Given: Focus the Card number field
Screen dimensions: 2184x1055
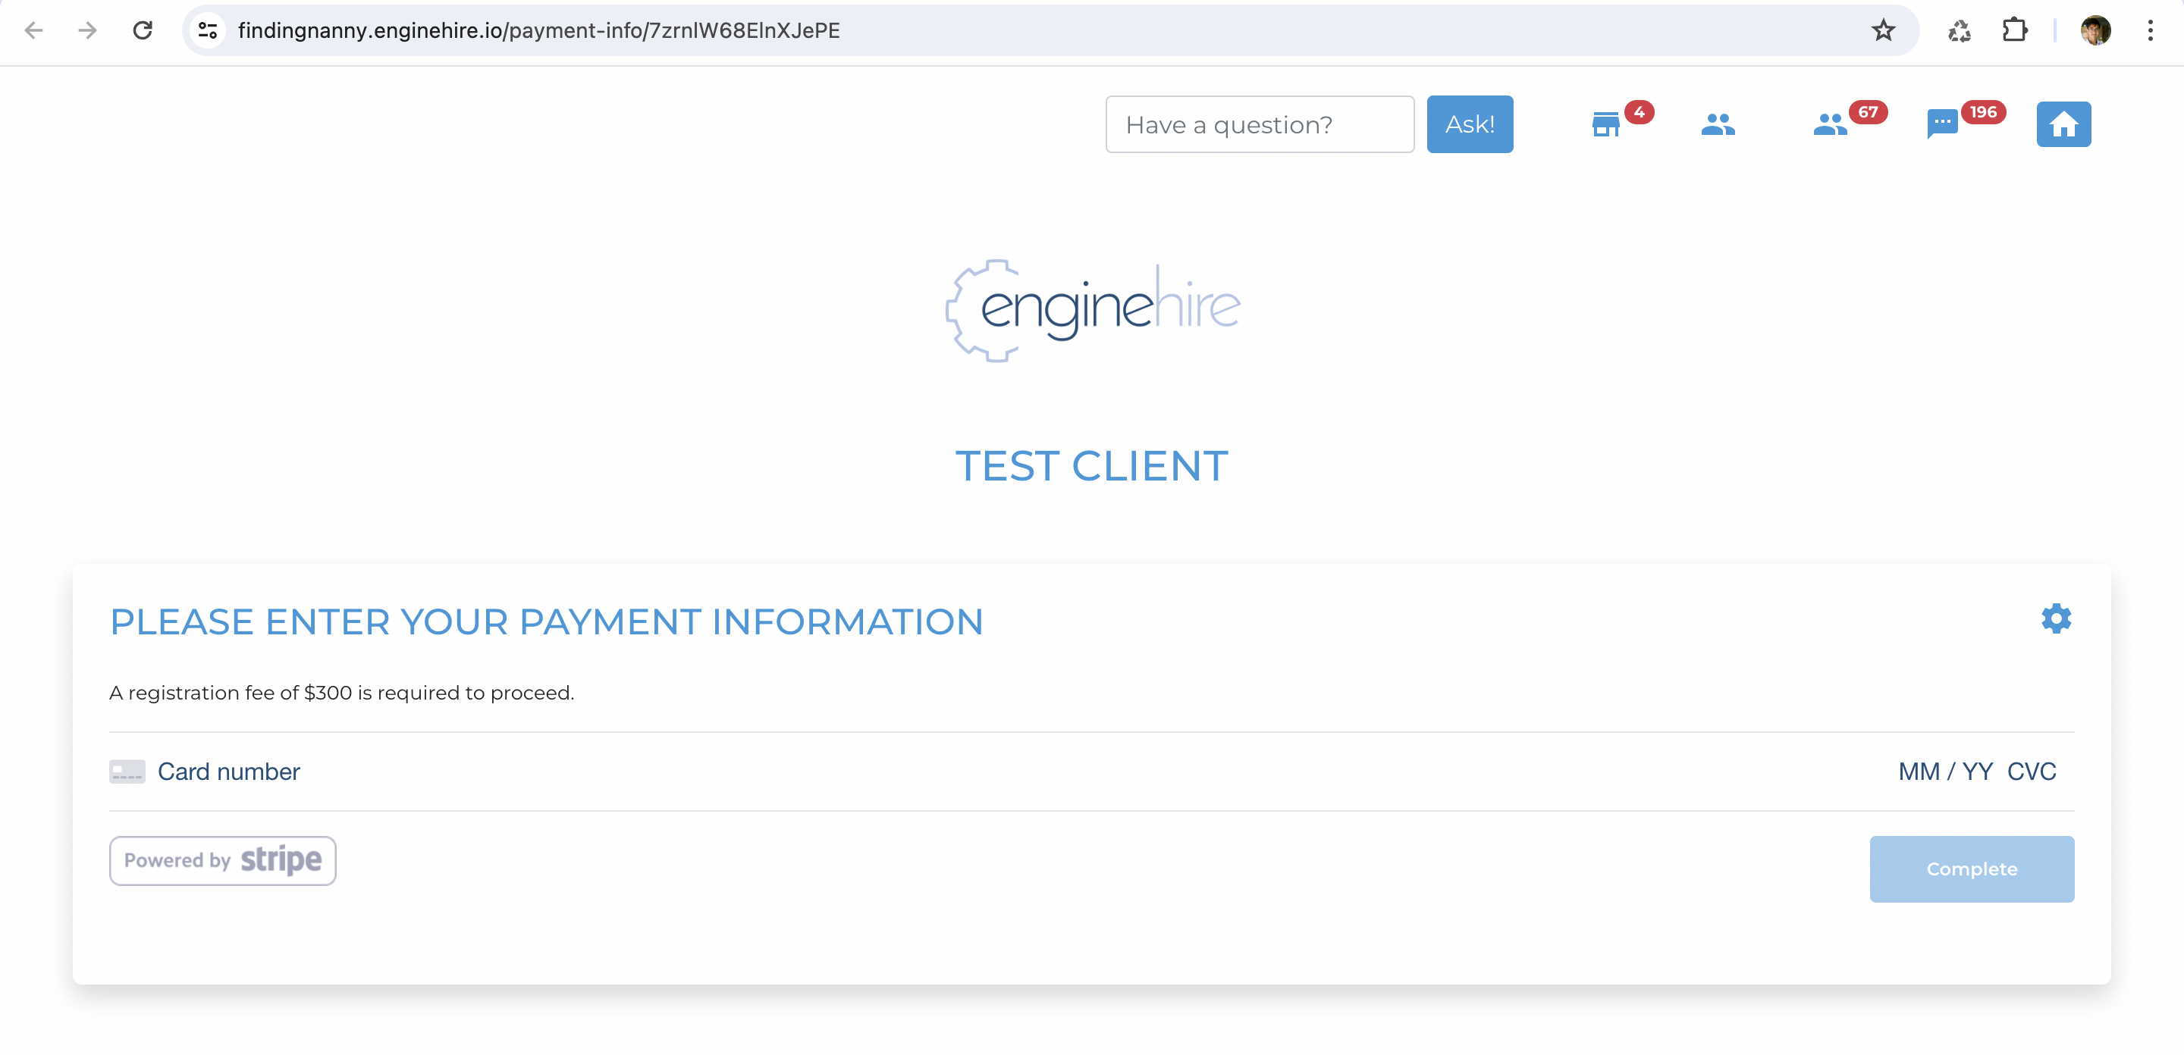Looking at the screenshot, I should (229, 771).
